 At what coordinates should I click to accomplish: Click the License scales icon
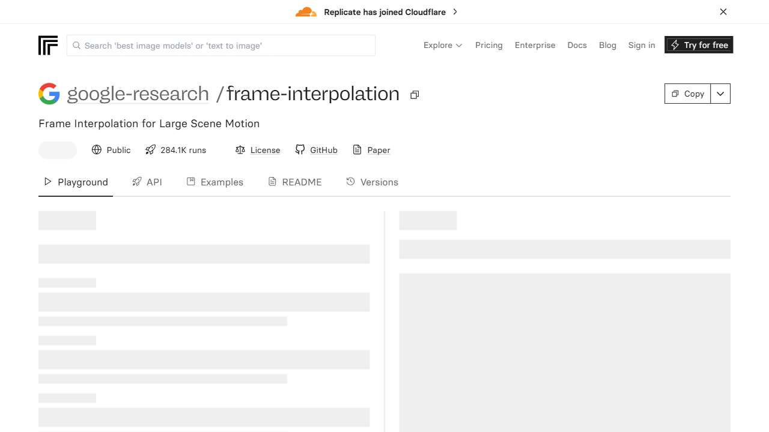(240, 150)
